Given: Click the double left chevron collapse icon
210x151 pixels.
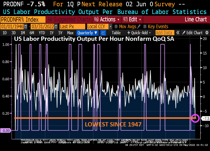Looking at the screenshot, I should point(178,33).
